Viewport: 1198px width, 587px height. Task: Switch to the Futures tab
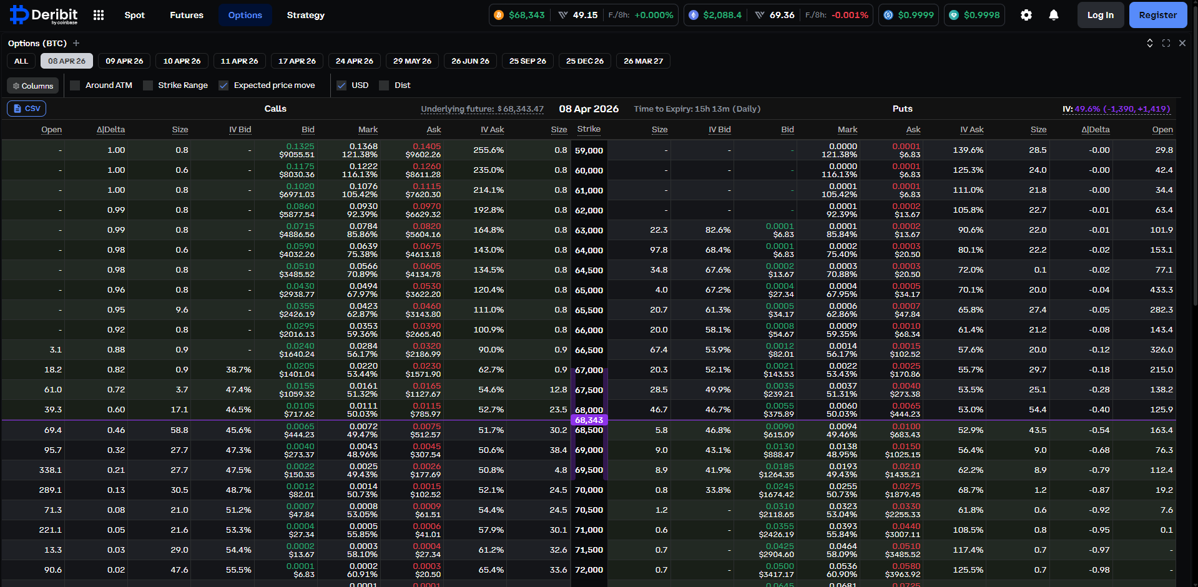(x=187, y=15)
